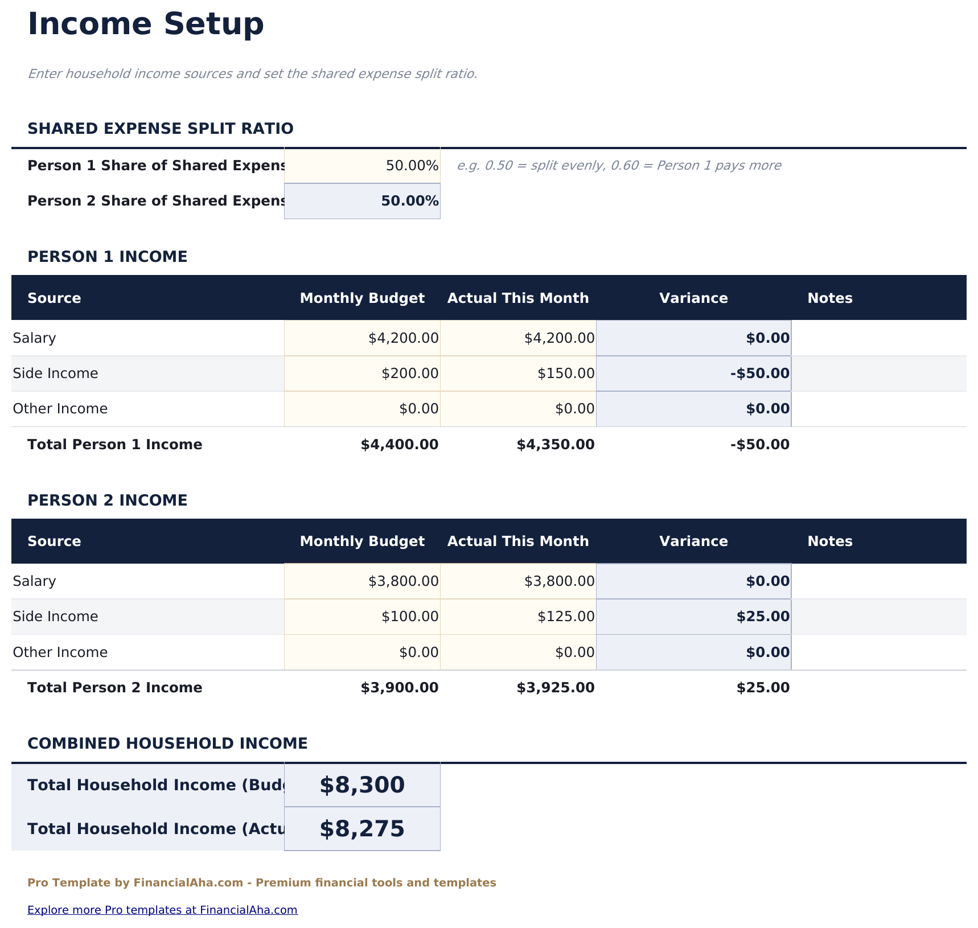Click the Side Income budget cell for Person 1
The height and width of the screenshot is (928, 978).
[x=361, y=373]
